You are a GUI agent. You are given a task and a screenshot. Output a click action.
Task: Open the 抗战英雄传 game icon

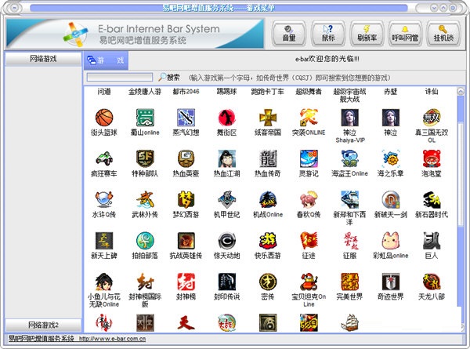[186, 241]
